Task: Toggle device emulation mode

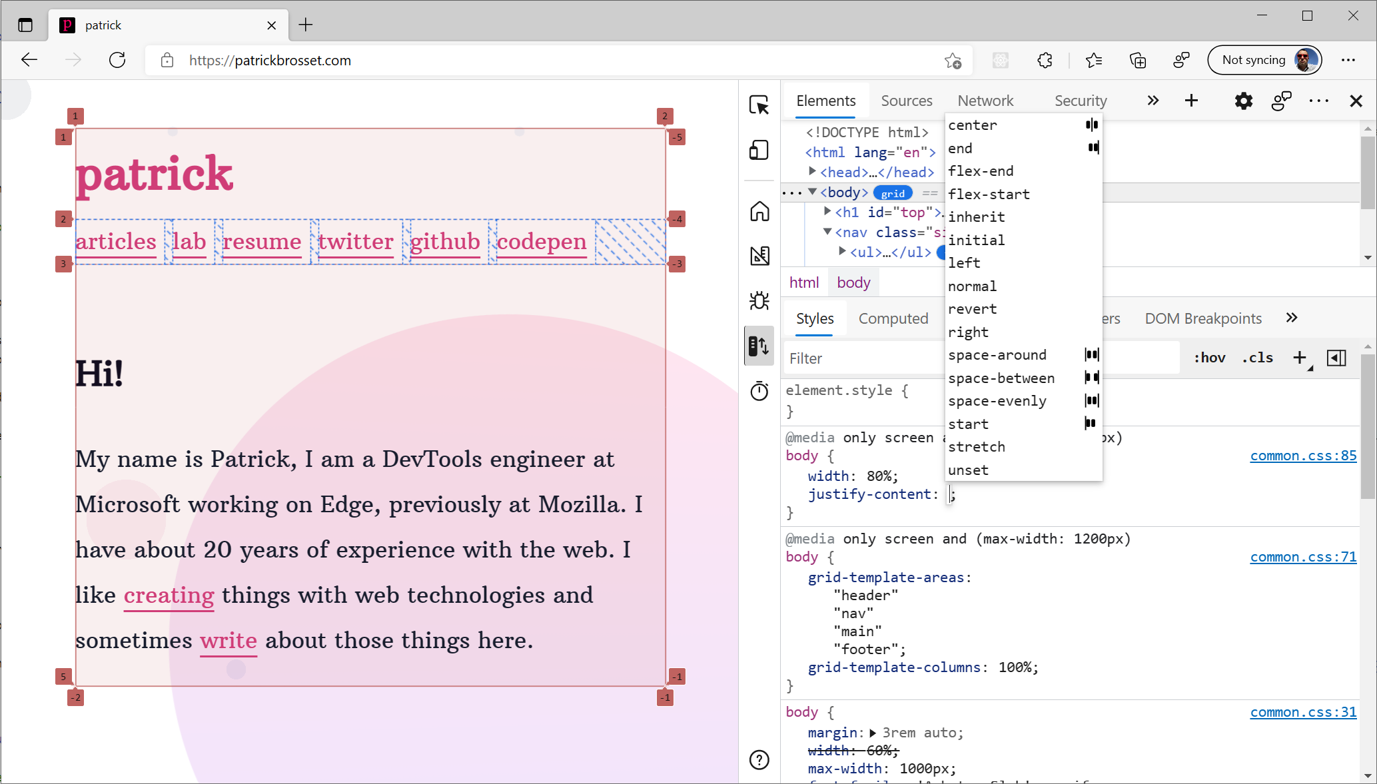Action: tap(759, 150)
